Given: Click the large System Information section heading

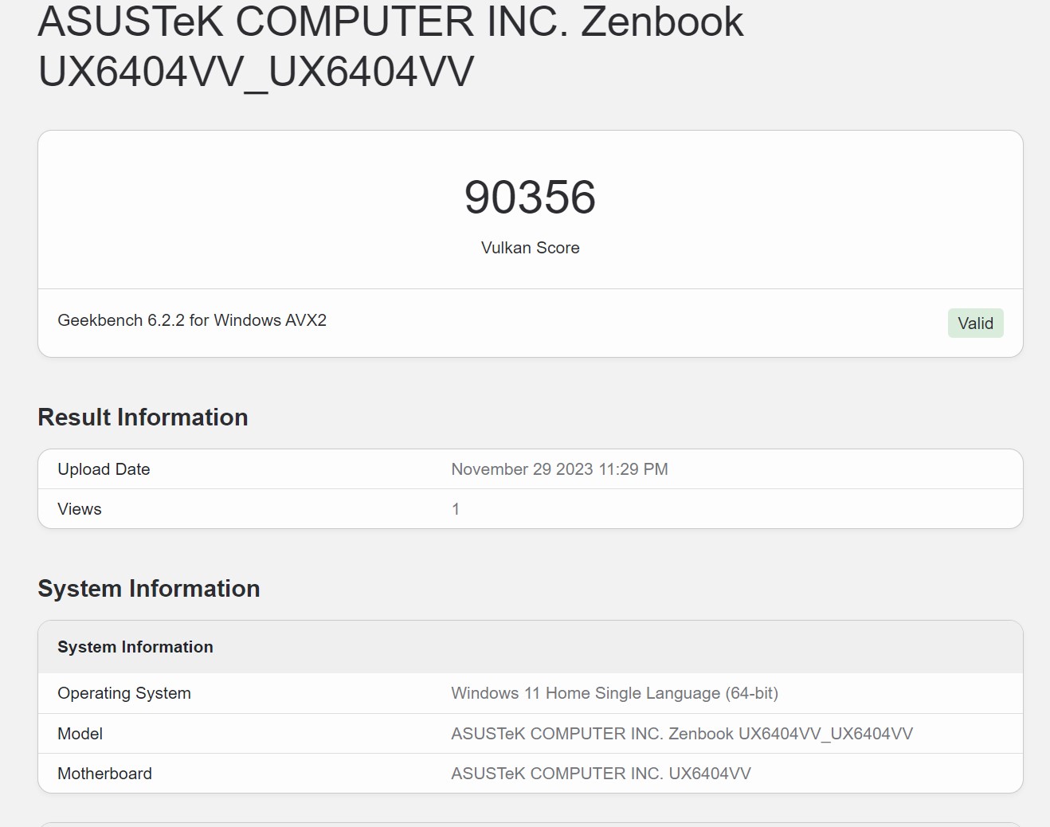Looking at the screenshot, I should pyautogui.click(x=149, y=589).
